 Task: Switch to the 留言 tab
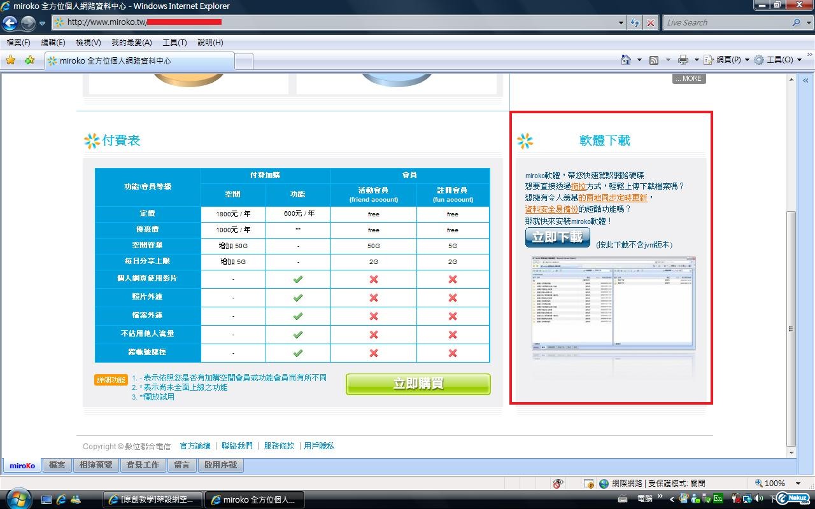(x=182, y=466)
